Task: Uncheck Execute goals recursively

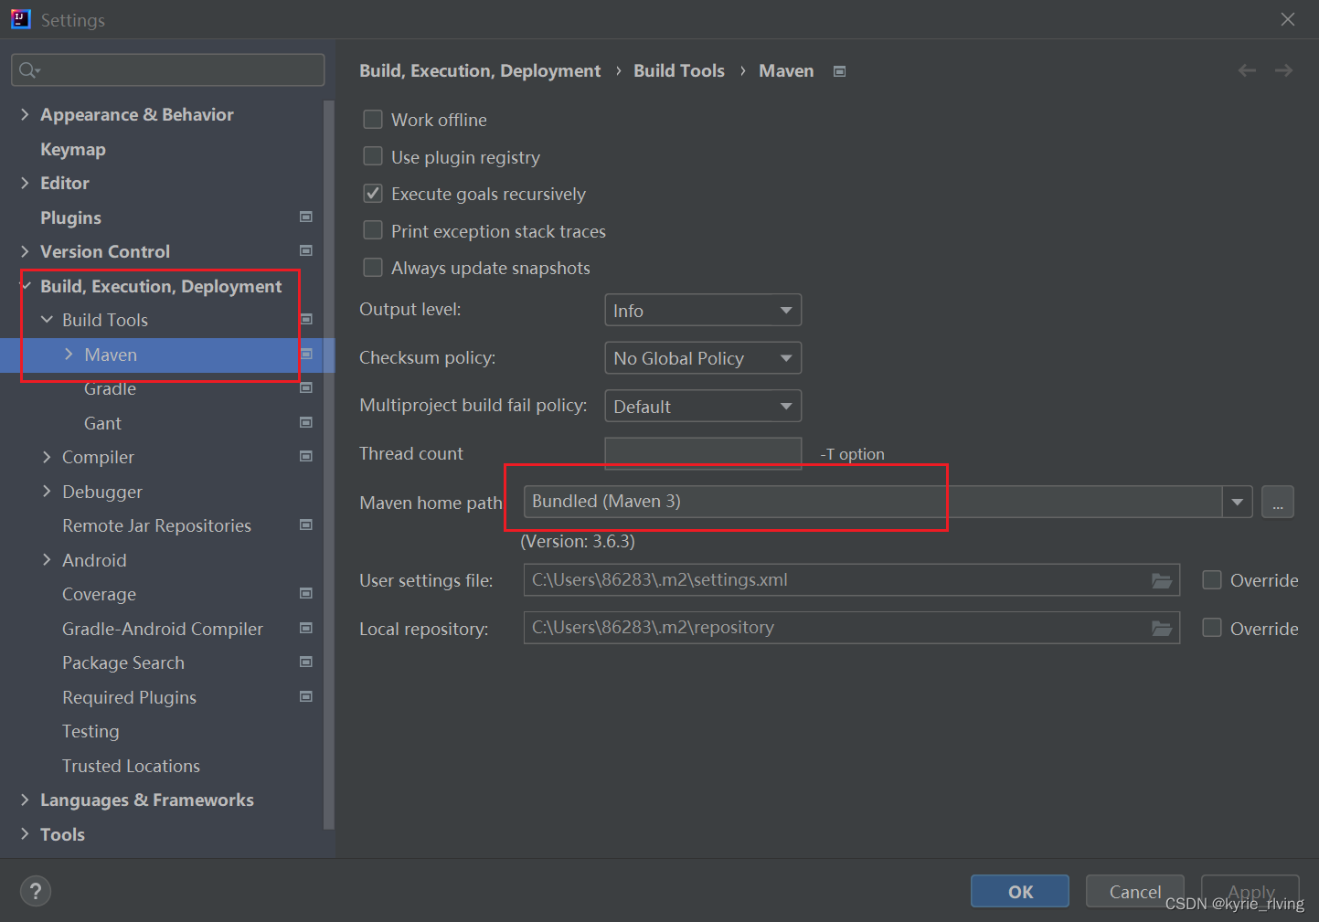Action: click(373, 193)
